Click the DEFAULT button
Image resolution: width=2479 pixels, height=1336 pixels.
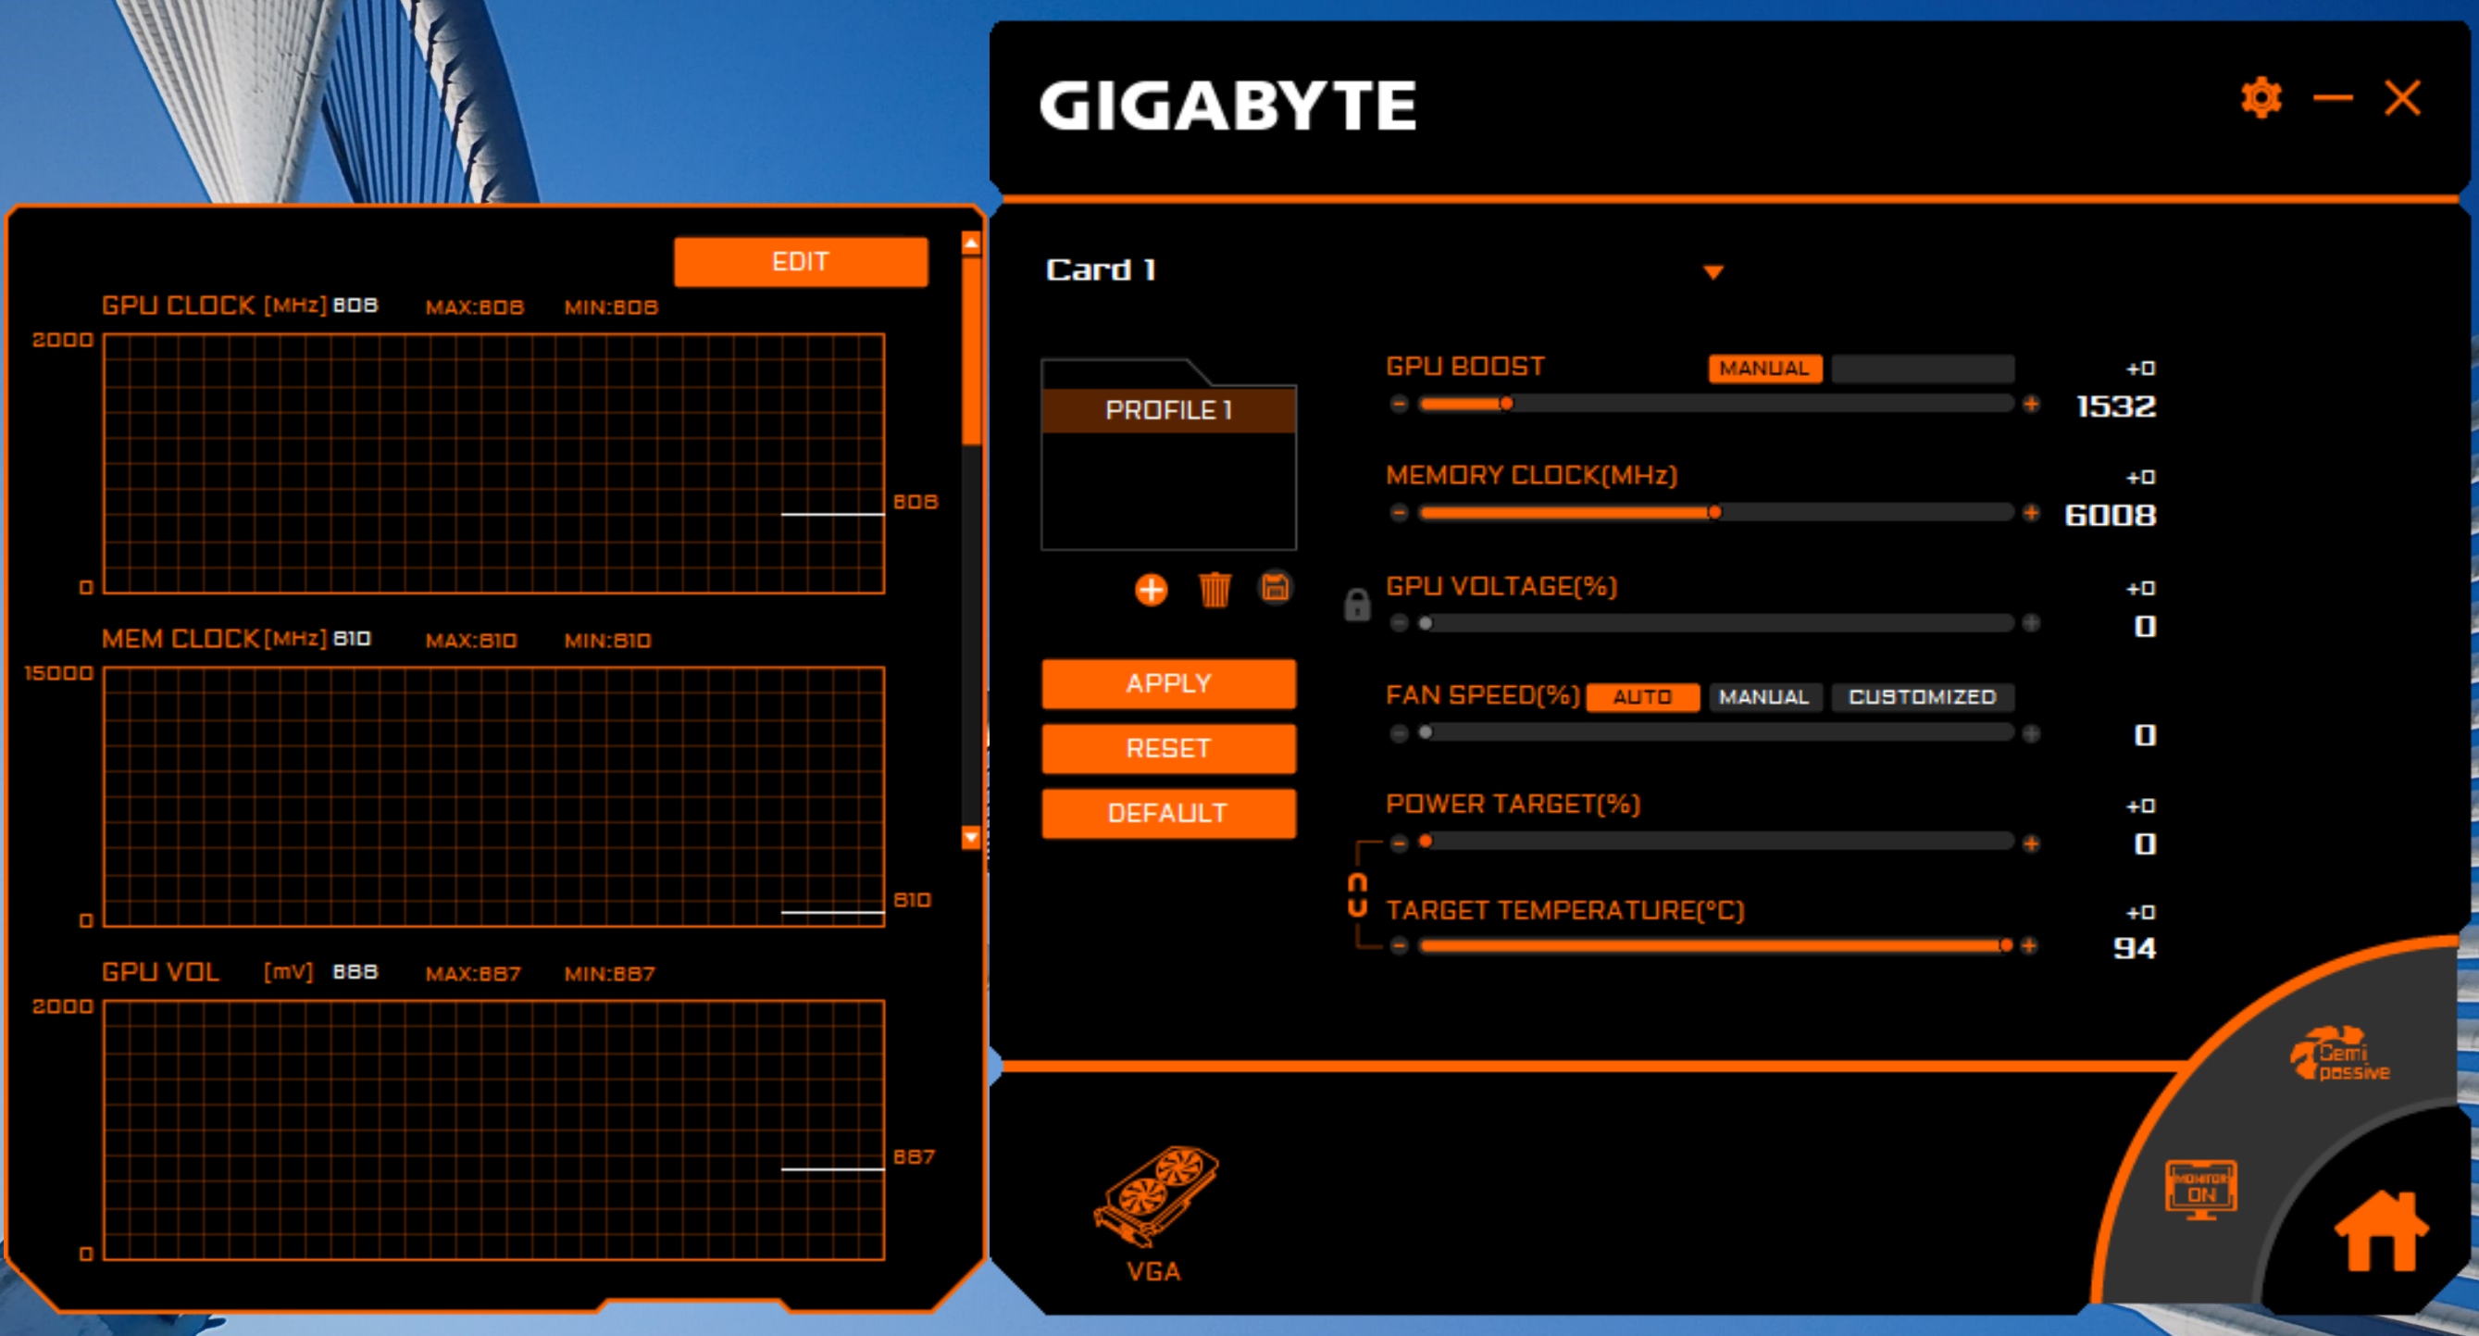tap(1168, 813)
